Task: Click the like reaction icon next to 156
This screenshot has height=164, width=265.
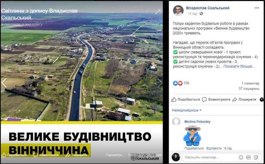Action: (x=175, y=83)
